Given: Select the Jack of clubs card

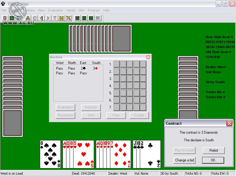Looking at the screenshot, I should [135, 154].
